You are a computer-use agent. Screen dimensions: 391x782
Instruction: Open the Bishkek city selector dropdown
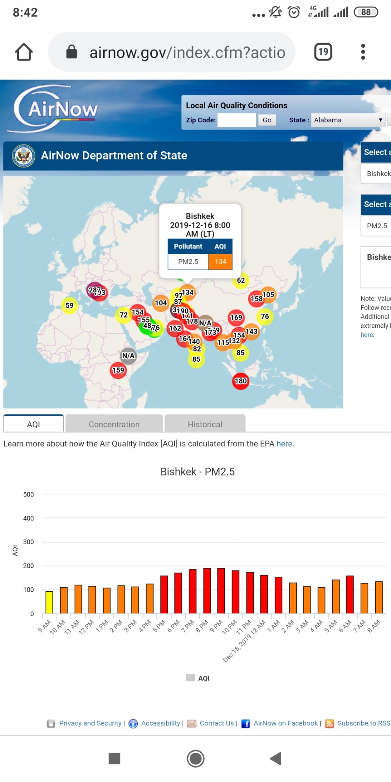pyautogui.click(x=376, y=174)
